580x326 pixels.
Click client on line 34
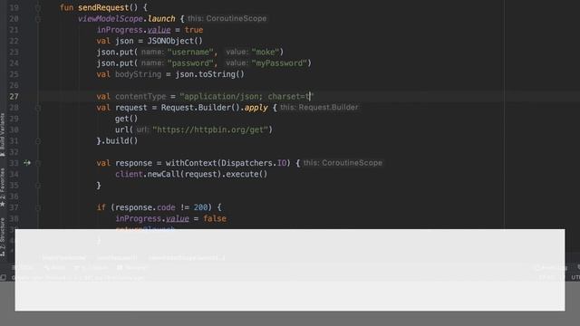(x=129, y=174)
